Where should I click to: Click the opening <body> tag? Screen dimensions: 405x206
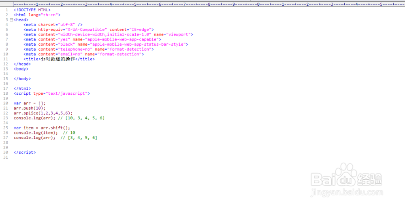point(21,69)
